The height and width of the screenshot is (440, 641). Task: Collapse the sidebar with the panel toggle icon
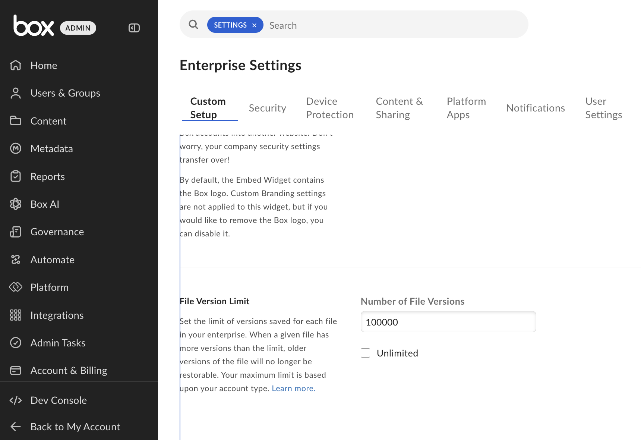click(134, 28)
